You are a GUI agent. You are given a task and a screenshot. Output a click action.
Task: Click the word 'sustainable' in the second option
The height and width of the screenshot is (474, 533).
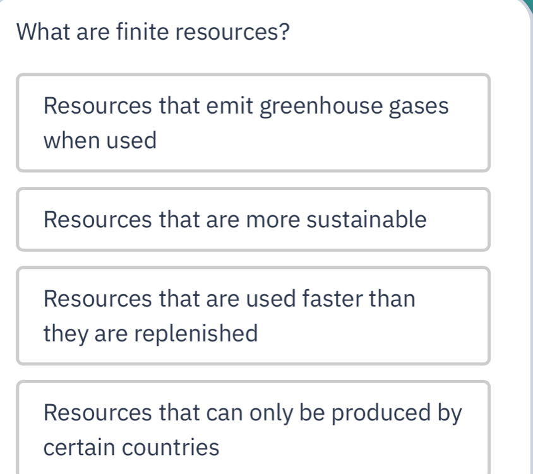[x=373, y=220]
